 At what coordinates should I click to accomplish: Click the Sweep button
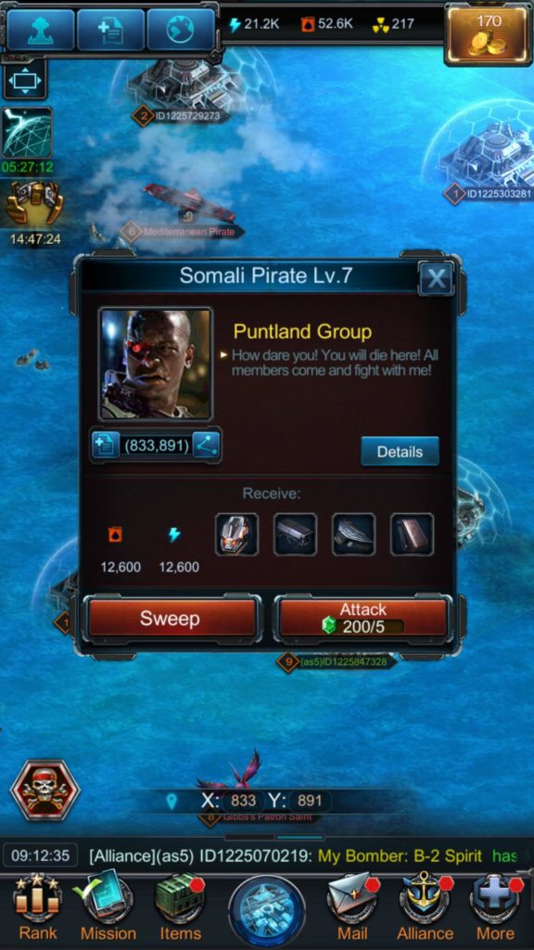pos(170,619)
